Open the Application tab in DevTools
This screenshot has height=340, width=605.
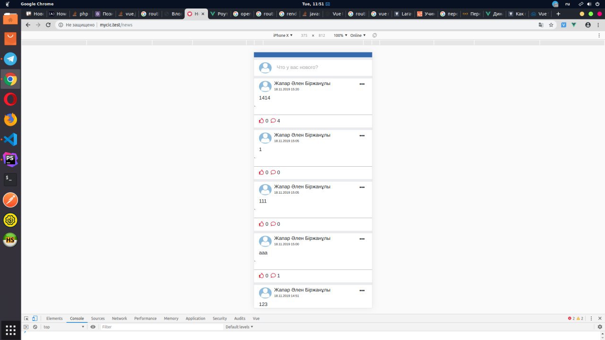point(196,318)
